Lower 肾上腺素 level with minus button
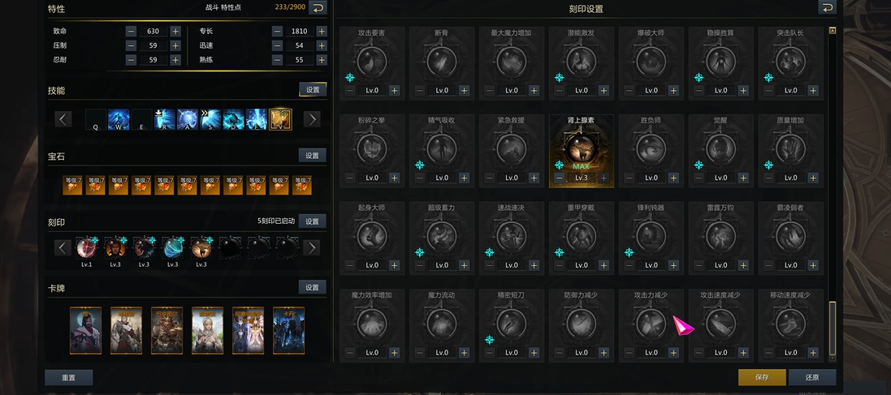This screenshot has width=891, height=395. pos(560,178)
